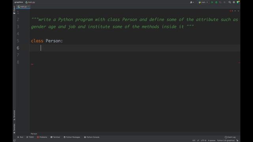This screenshot has width=253, height=142.
Task: Open the Favorites tool window on left strip
Action: [x=14, y=129]
